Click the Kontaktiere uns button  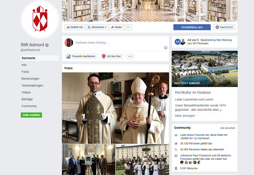click(192, 27)
